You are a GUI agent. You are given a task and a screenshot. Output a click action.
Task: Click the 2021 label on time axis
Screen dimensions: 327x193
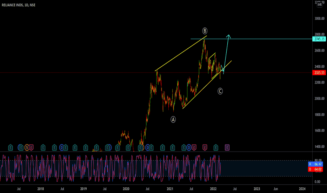[x=170, y=189]
